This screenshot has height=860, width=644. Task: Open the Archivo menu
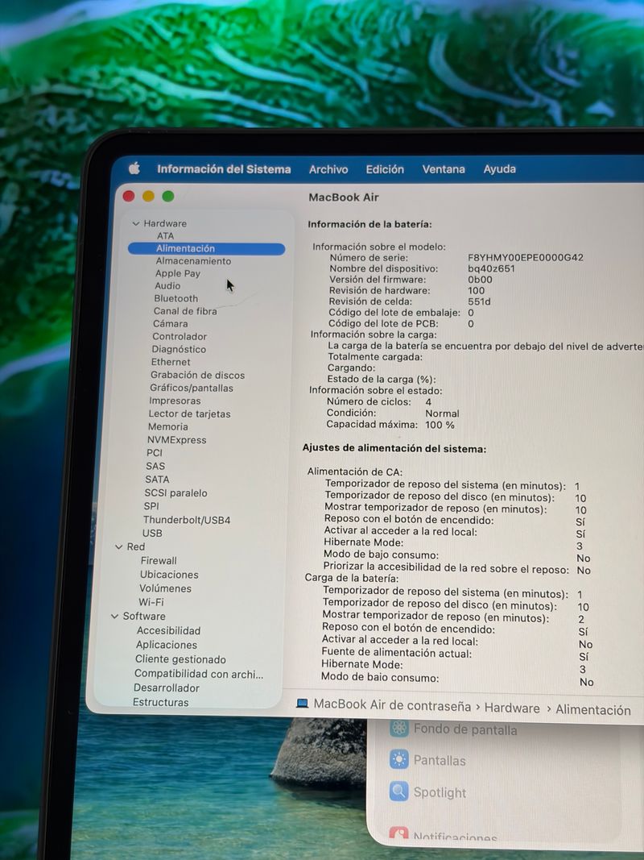328,169
